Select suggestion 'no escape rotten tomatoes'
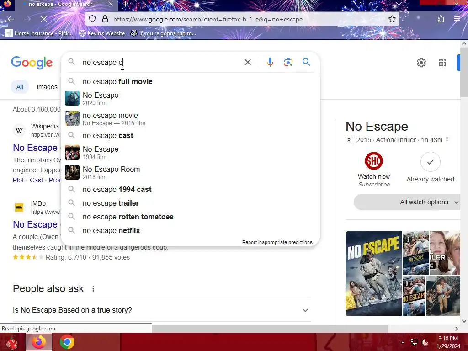468x351 pixels. [x=190, y=217]
